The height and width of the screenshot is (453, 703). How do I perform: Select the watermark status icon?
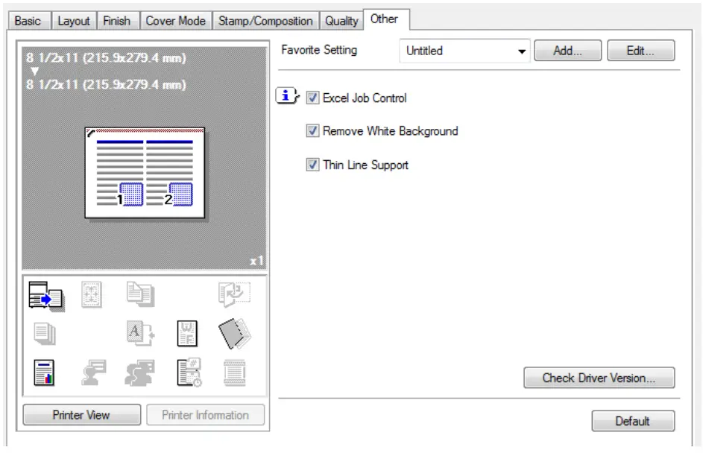(x=188, y=334)
